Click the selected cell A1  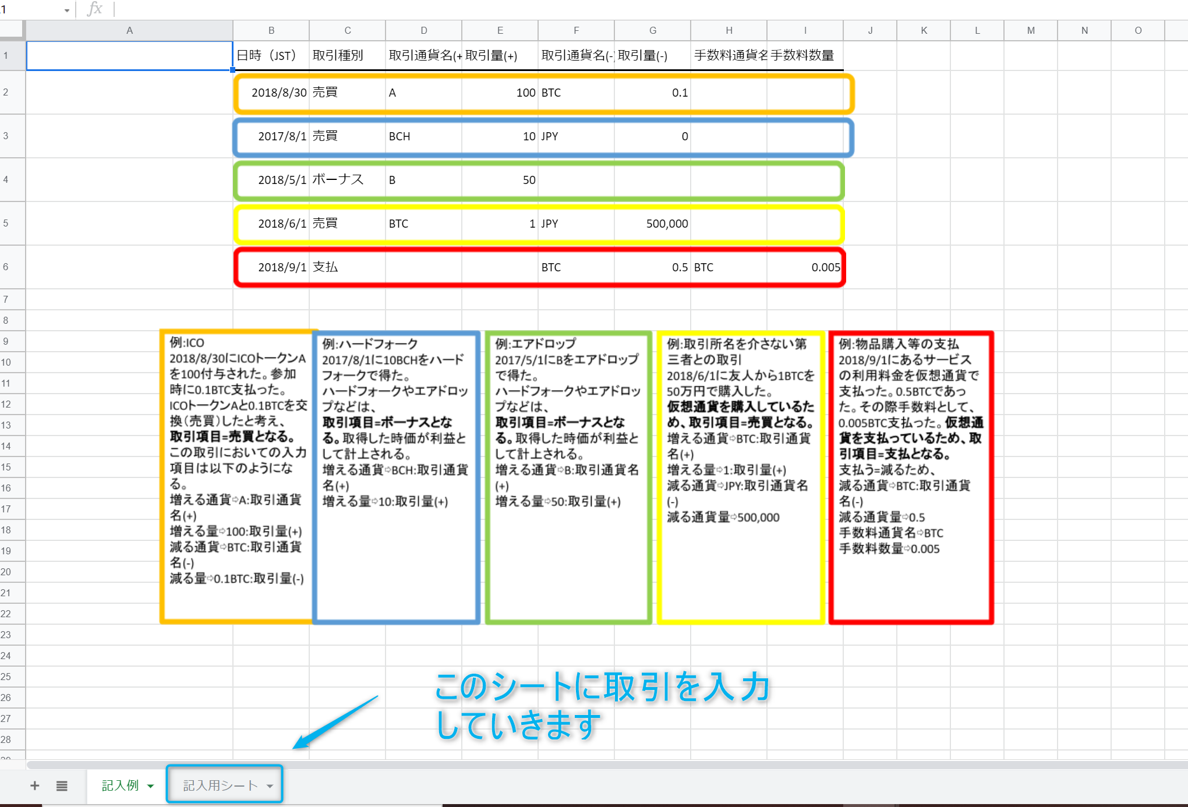click(x=129, y=56)
